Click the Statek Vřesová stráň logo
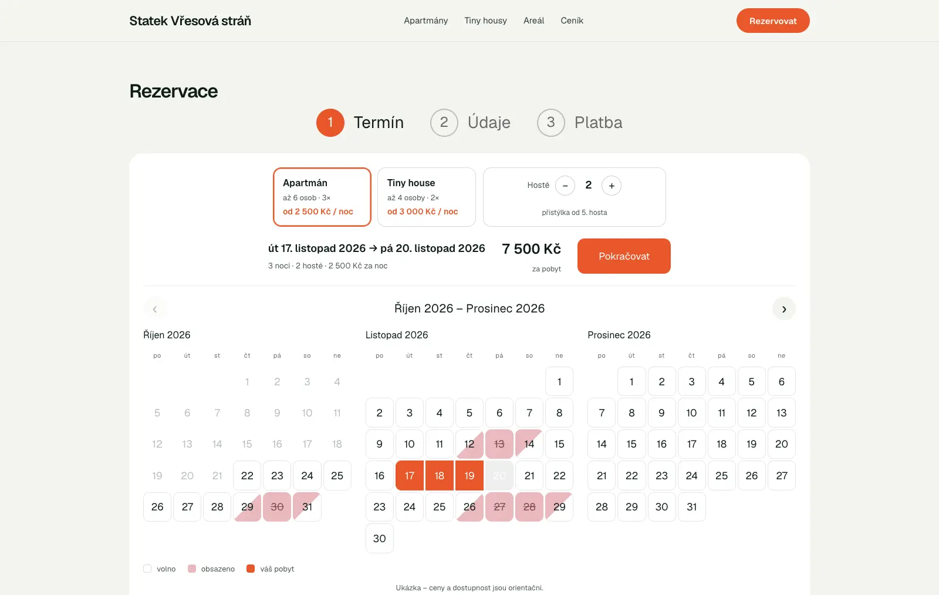 tap(190, 21)
